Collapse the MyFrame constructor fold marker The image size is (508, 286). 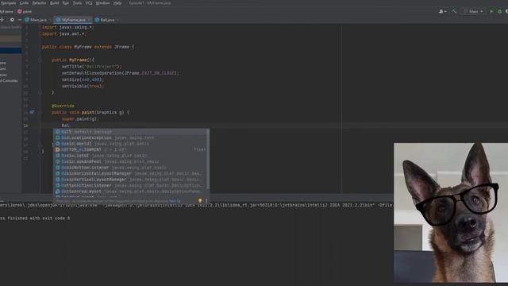(x=40, y=60)
